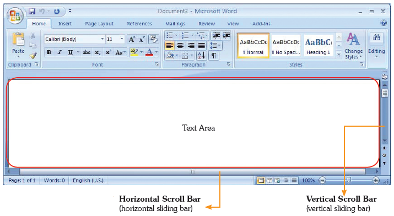
Task: Click the Undo icon
Action: [42, 12]
